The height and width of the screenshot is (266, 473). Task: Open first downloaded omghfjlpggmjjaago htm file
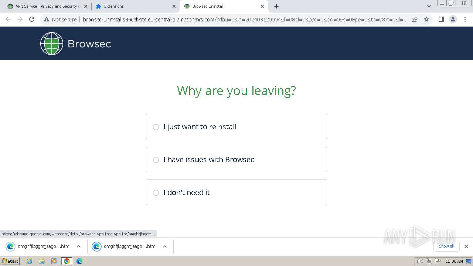point(38,246)
